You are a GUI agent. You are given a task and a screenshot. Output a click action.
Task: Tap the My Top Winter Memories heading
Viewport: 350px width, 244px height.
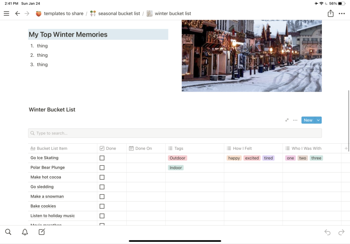click(68, 34)
